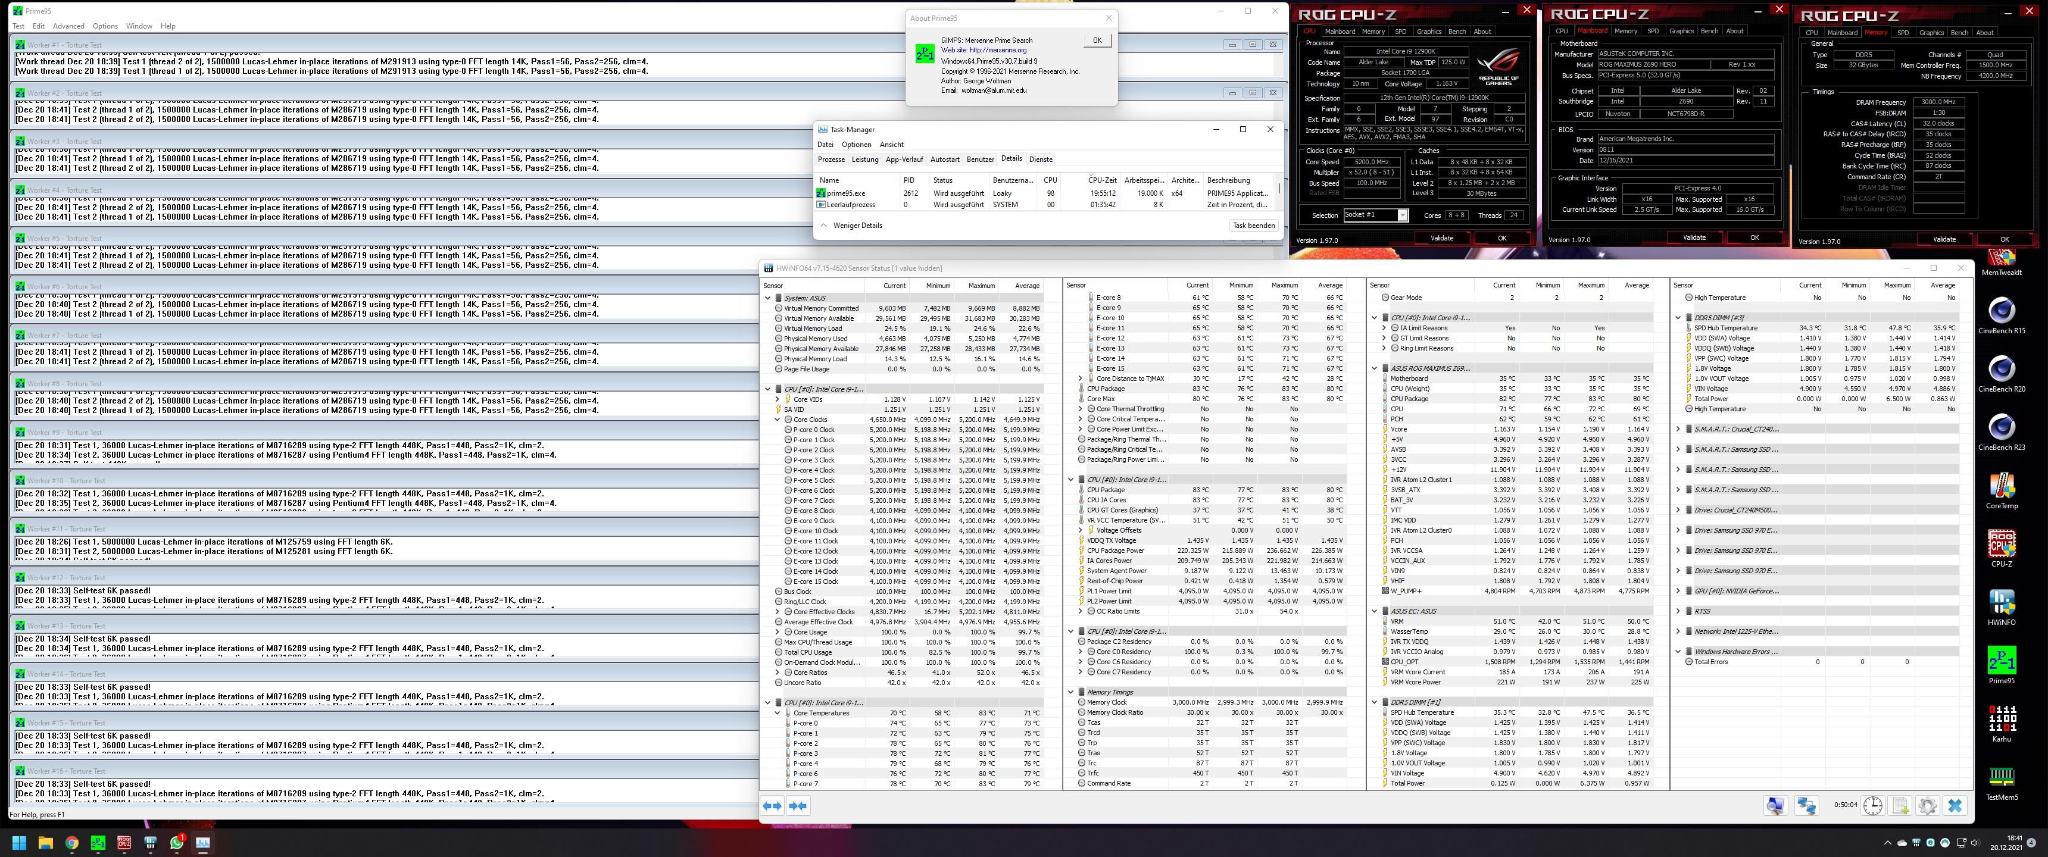The height and width of the screenshot is (857, 2048).
Task: Expand GPU [#0]: NVIDIA GeForce sensor group
Action: coord(1678,592)
